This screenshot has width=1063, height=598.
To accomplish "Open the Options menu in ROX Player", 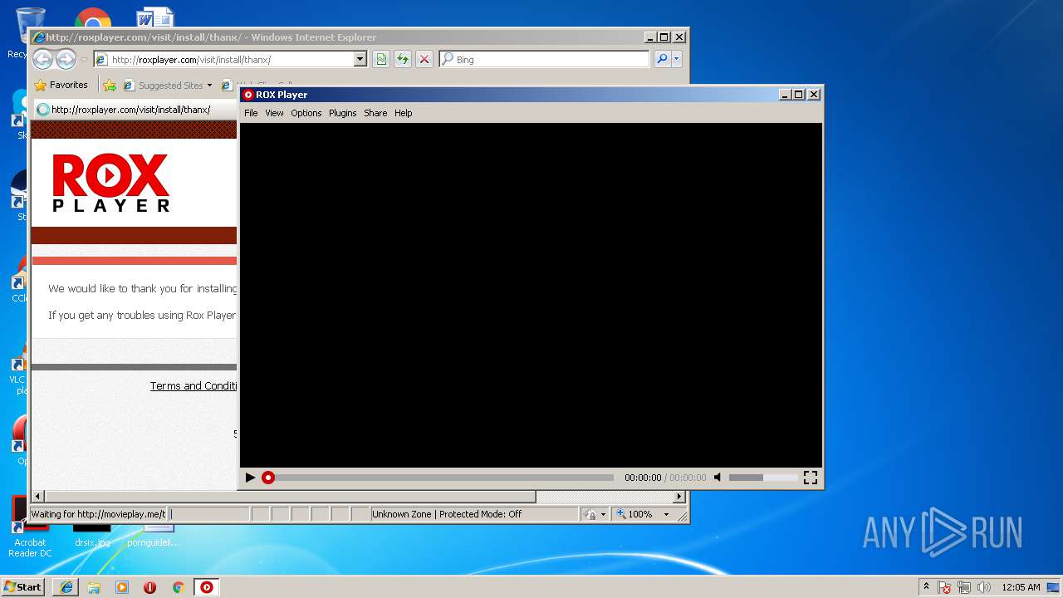I will tap(306, 113).
